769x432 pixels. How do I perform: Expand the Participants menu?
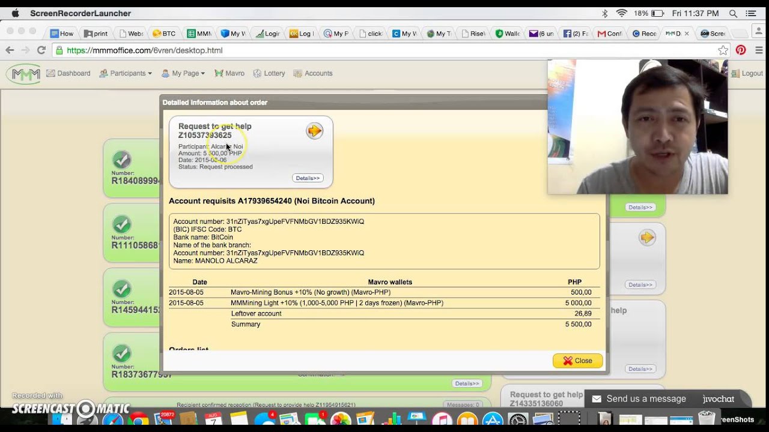click(126, 73)
